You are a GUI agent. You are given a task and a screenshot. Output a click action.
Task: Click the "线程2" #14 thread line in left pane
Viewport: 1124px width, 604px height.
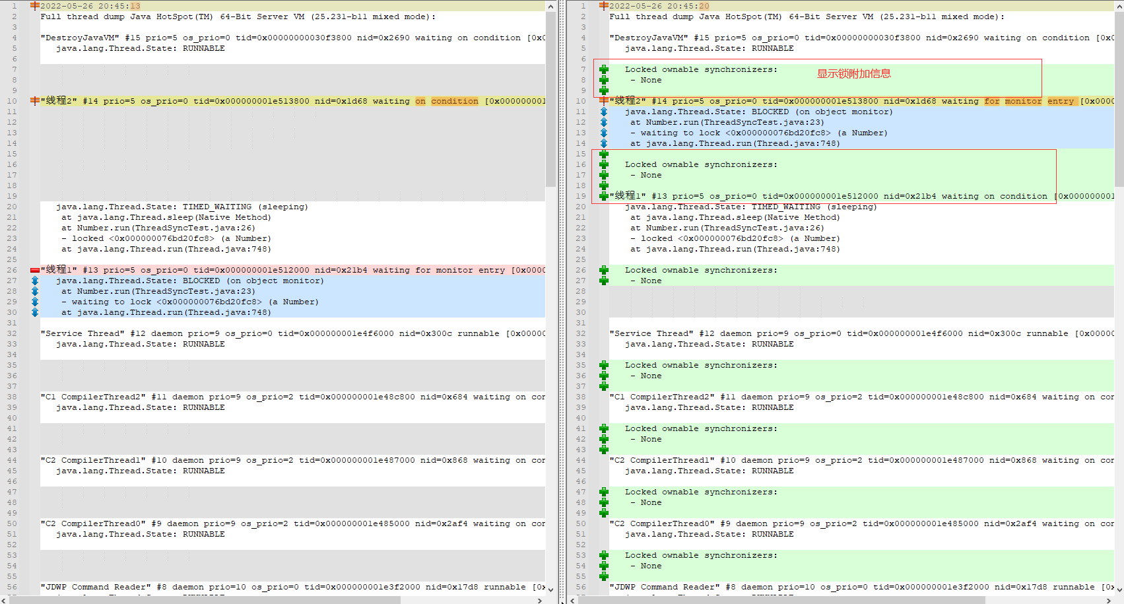coord(292,101)
